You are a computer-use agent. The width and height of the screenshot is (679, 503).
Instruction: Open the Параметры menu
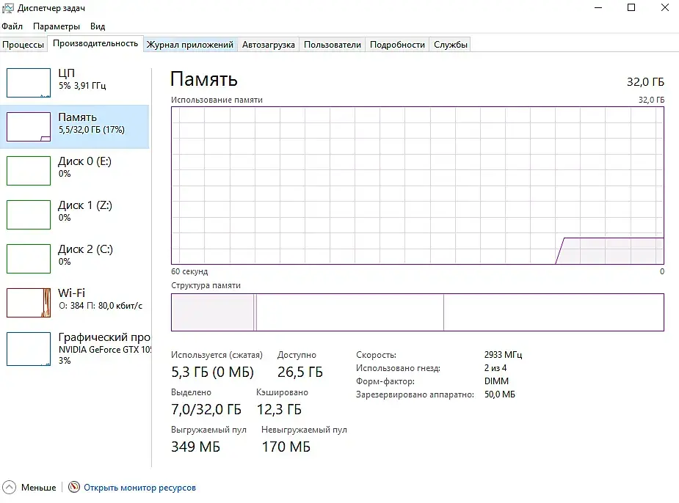point(57,26)
